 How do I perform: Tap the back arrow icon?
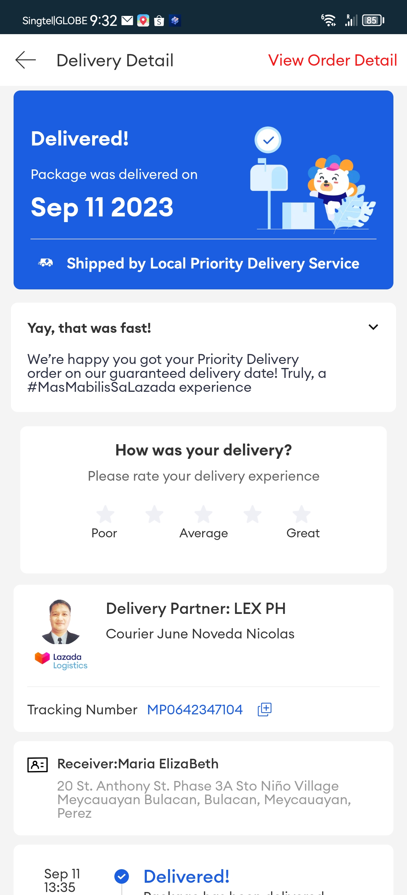pyautogui.click(x=25, y=60)
